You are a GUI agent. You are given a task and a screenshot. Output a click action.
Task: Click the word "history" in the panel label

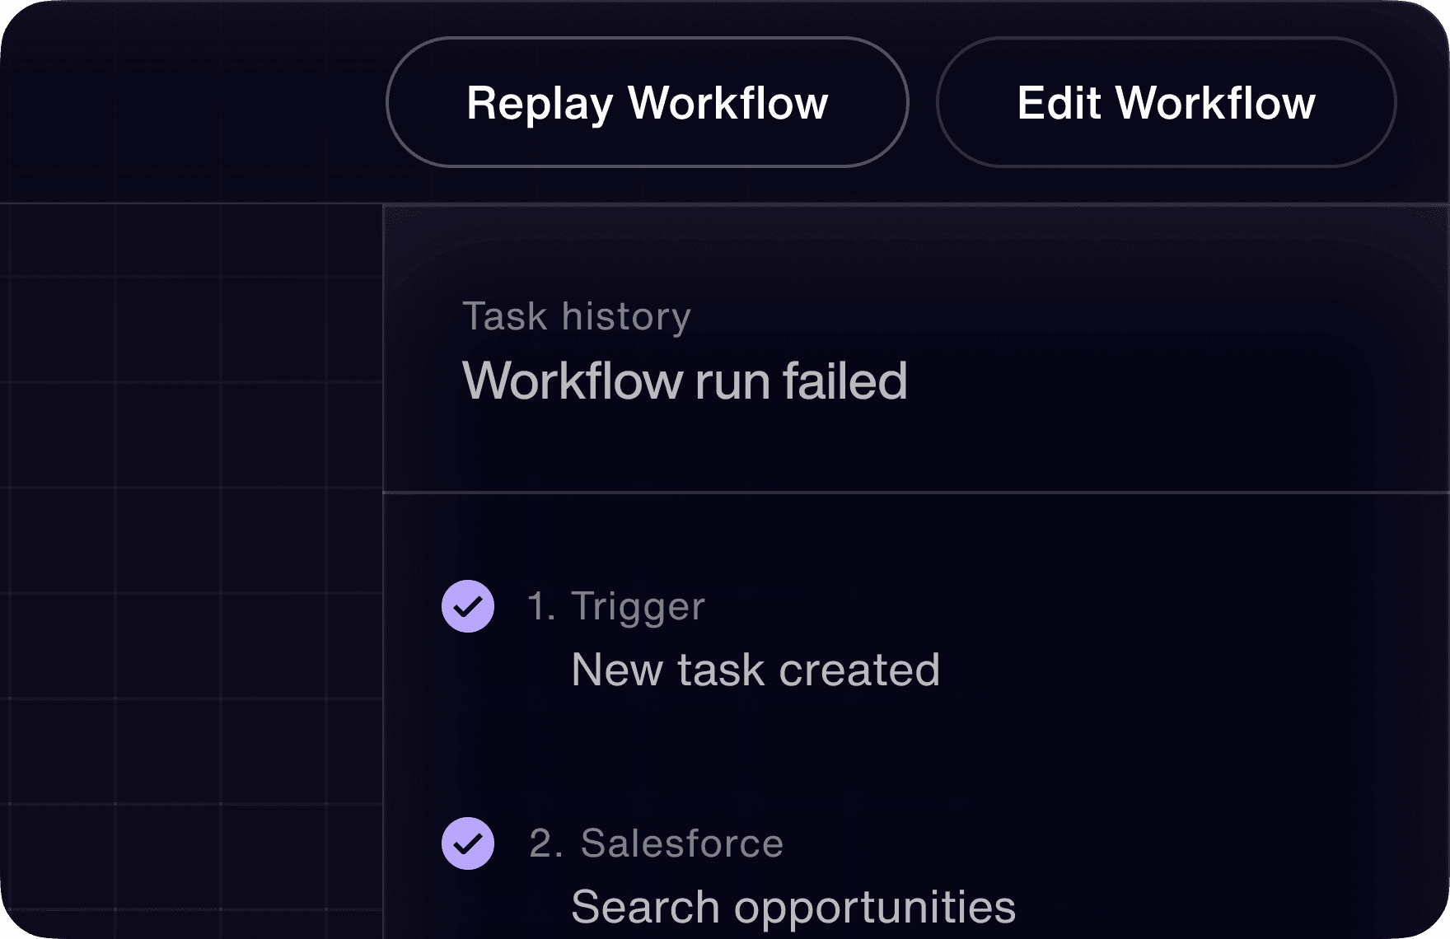[x=625, y=317]
